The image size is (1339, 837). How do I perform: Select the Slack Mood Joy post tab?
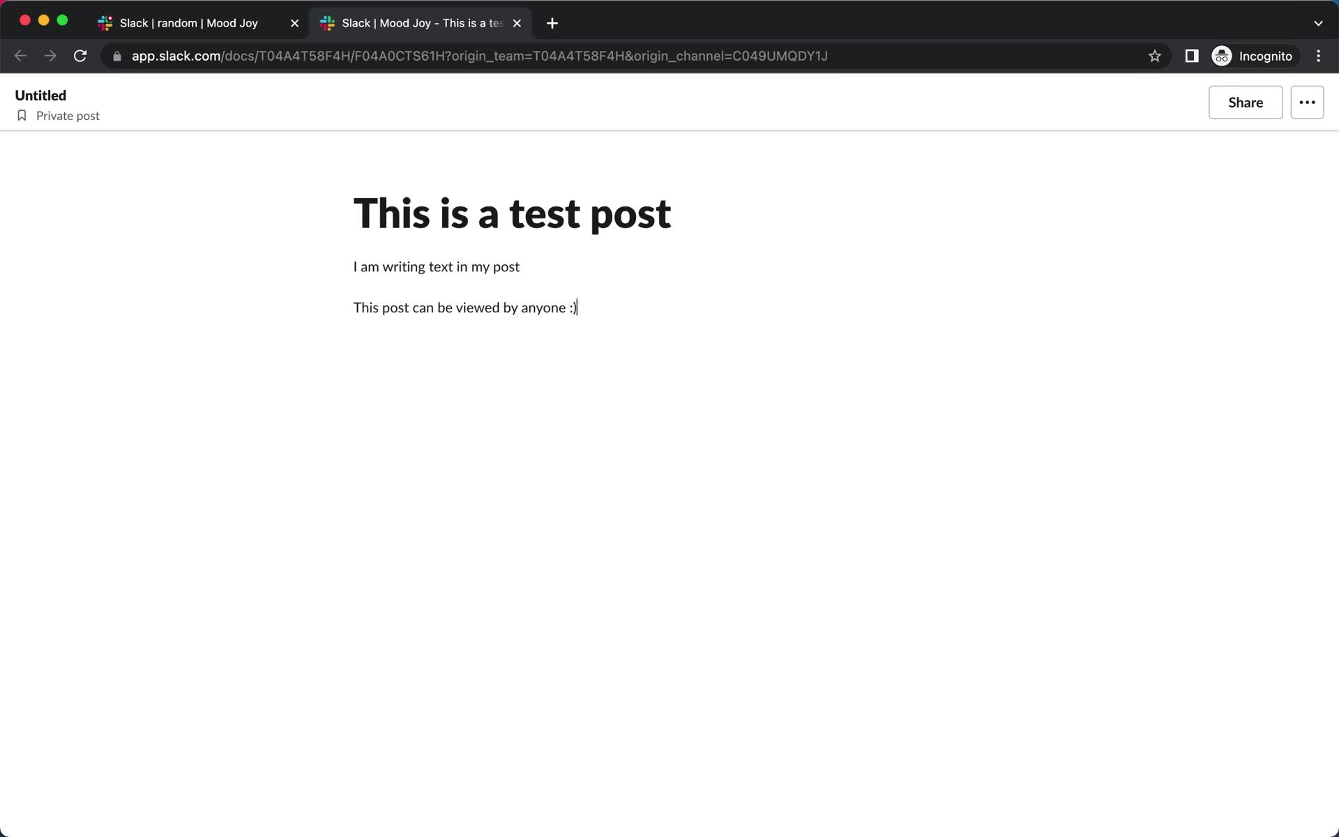click(421, 22)
